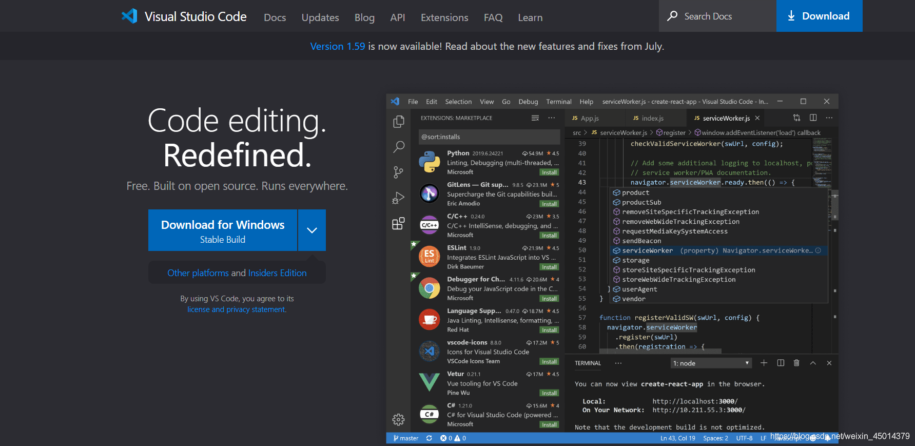Open the terminal selector '1: node' dropdown

(x=711, y=363)
